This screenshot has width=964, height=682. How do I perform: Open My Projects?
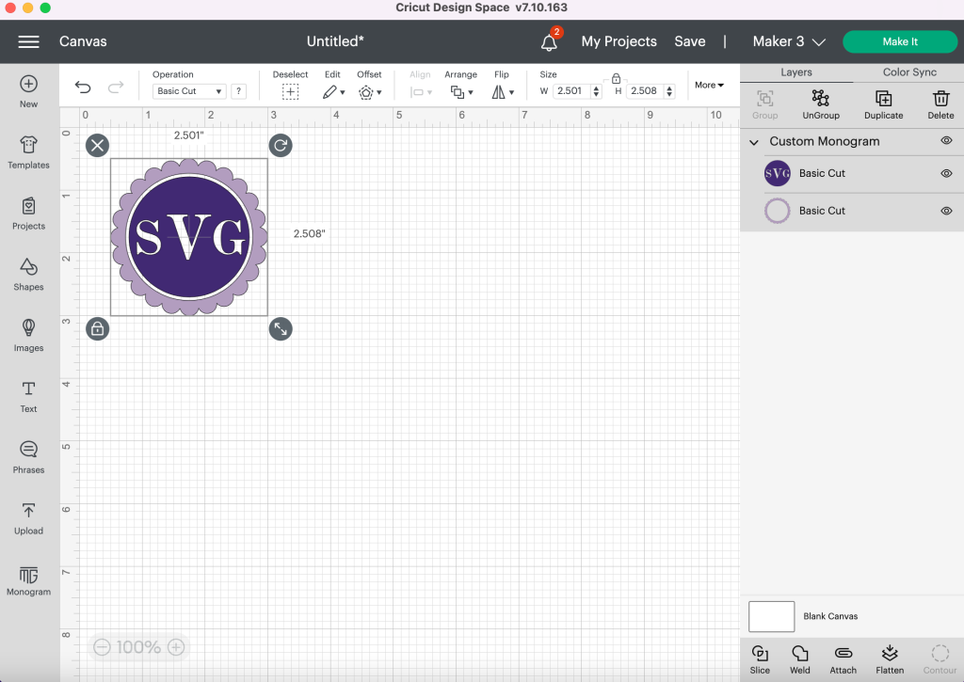pos(618,41)
